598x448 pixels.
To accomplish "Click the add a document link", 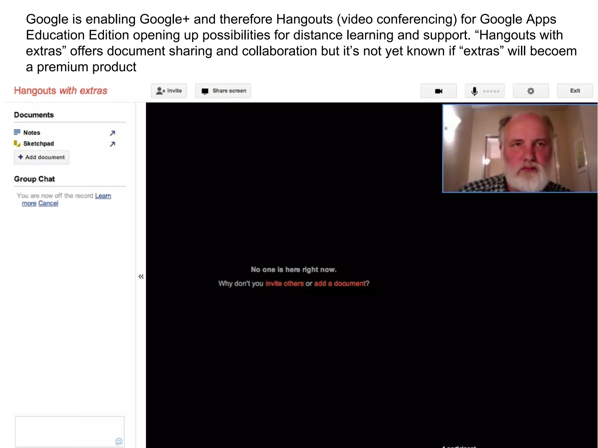I will coord(340,283).
